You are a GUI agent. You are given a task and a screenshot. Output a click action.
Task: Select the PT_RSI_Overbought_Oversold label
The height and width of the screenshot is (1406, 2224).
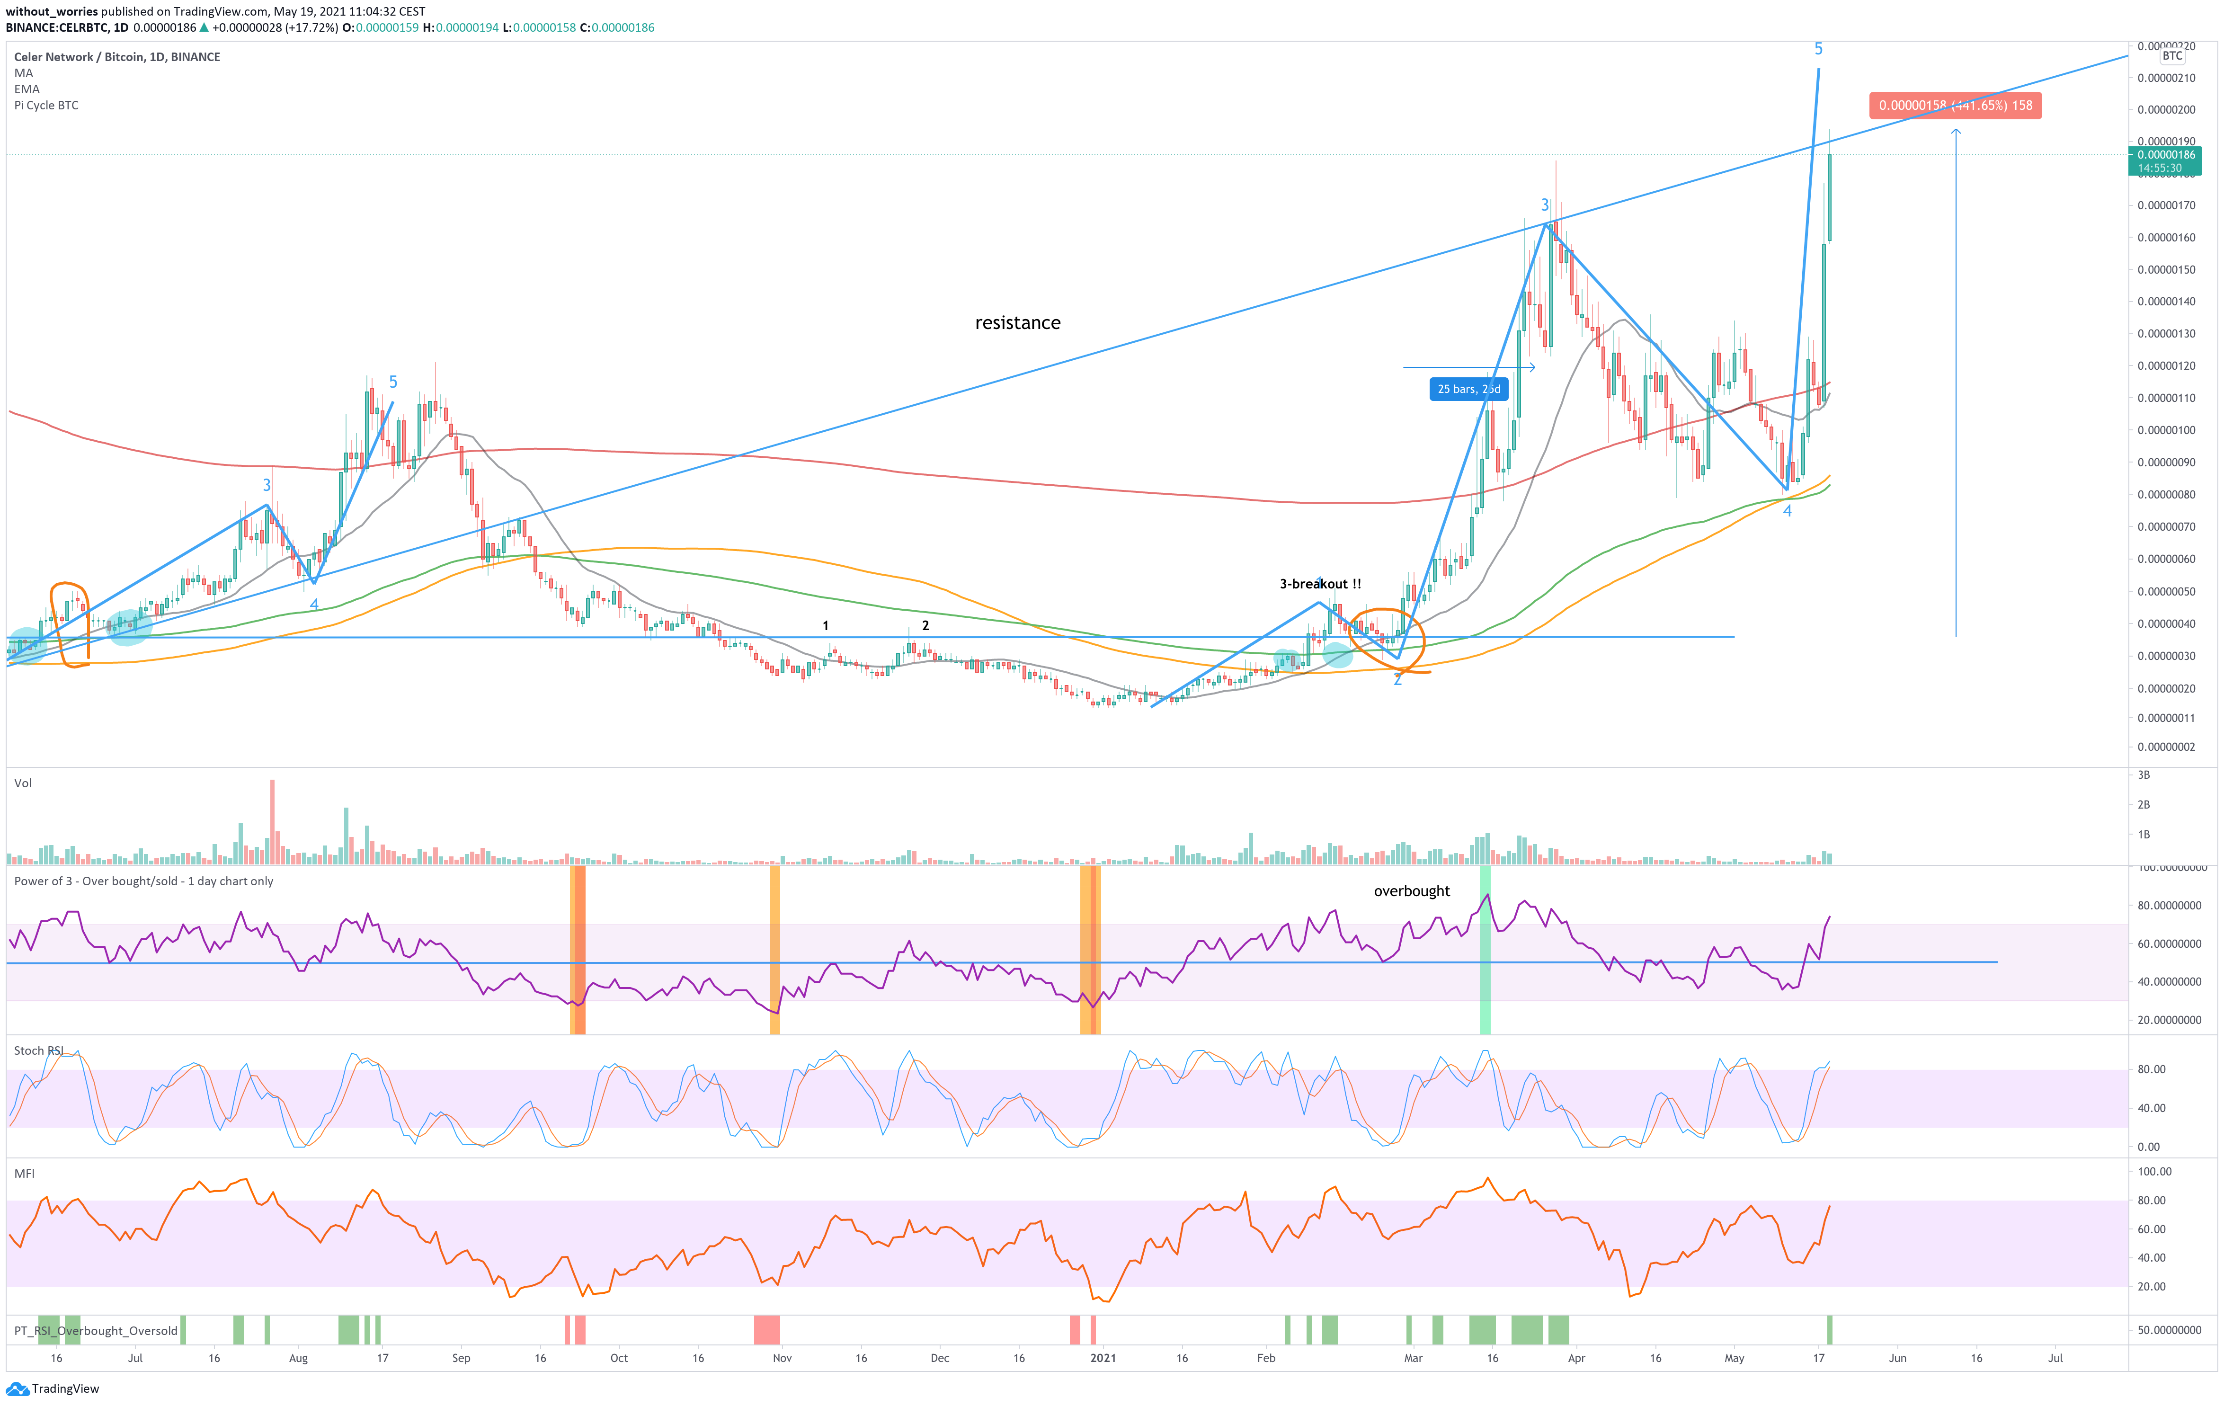click(96, 1330)
